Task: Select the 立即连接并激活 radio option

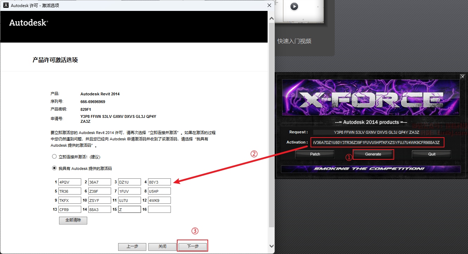Action: point(54,157)
